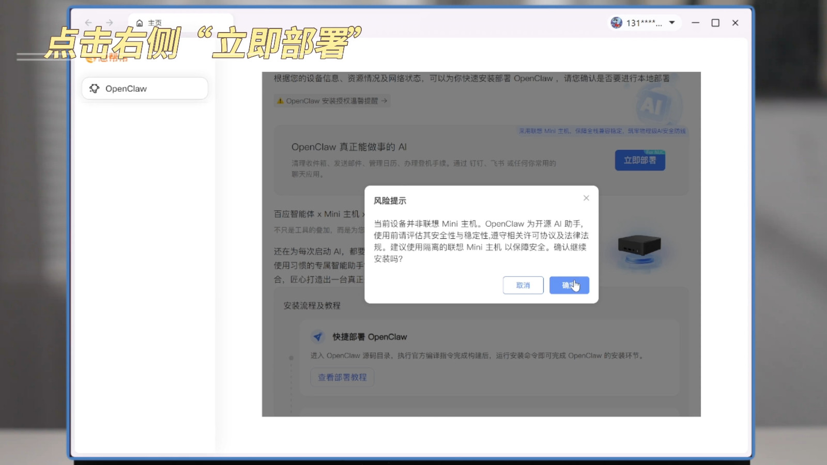Image resolution: width=827 pixels, height=465 pixels.
Task: Click the forward navigation arrow
Action: click(x=109, y=23)
